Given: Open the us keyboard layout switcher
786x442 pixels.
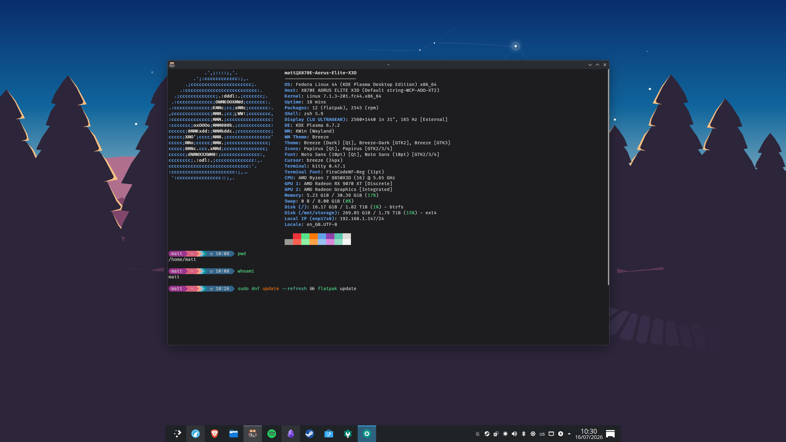Looking at the screenshot, I should (x=542, y=434).
